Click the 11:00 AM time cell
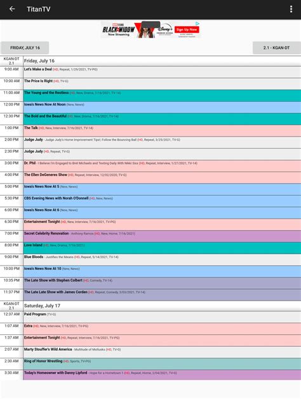Image resolution: width=301 pixels, height=399 pixels. (x=11, y=96)
